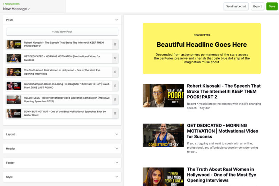Click the Robert Kiyosaki broke the internet excerpt
This screenshot has height=186, width=279.
point(224,106)
